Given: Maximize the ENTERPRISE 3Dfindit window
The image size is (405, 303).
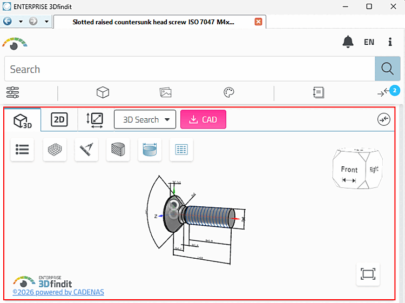Looking at the screenshot, I should [x=369, y=6].
